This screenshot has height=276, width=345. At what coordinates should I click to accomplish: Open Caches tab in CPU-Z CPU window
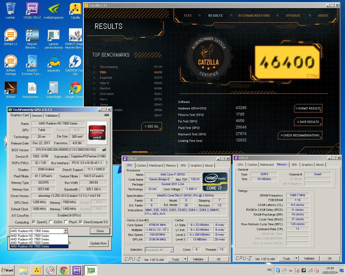[x=141, y=165]
